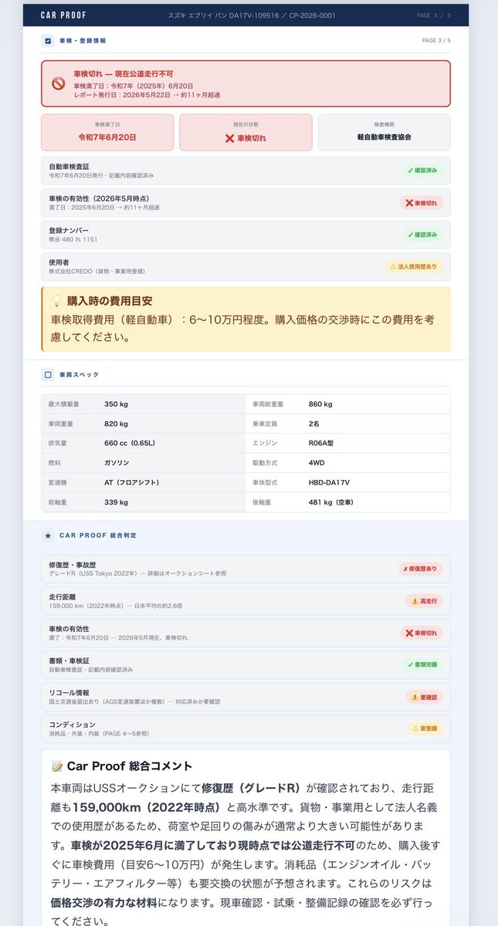
Task: Click the レポート発行日:2026年5月22日 line
Action: [x=147, y=94]
